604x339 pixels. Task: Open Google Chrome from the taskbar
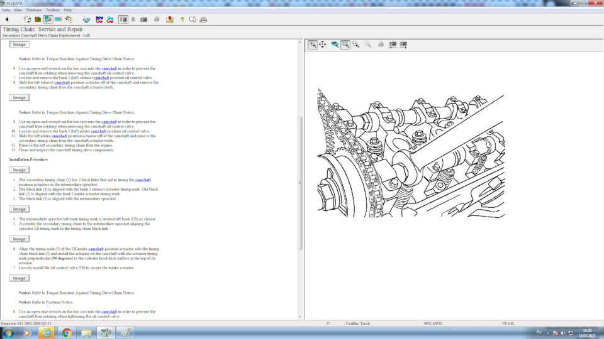point(67,333)
